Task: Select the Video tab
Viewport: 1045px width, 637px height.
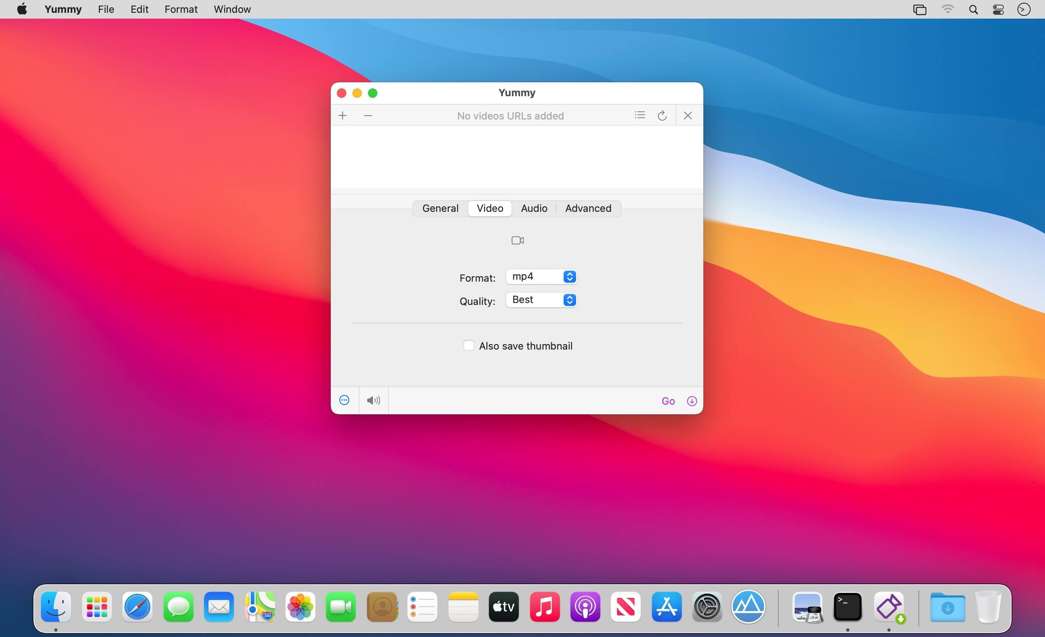Action: click(x=490, y=208)
